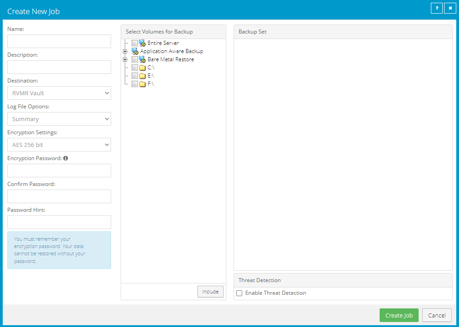Check the Entire Server checkbox
Image resolution: width=459 pixels, height=327 pixels.
click(x=135, y=43)
